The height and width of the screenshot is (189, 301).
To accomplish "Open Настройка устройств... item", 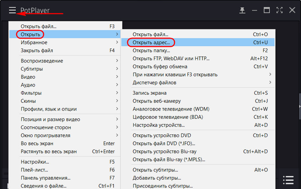I will [x=198, y=125].
